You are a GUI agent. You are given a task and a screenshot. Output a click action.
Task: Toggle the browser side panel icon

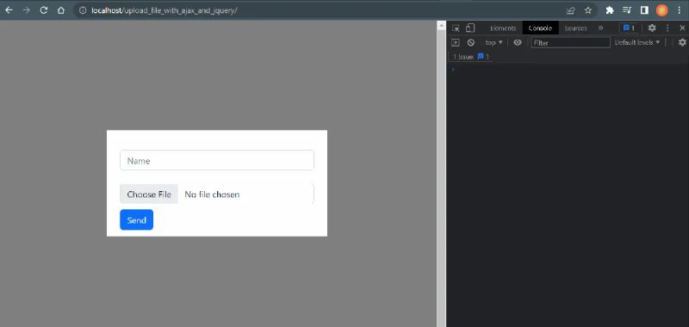644,10
